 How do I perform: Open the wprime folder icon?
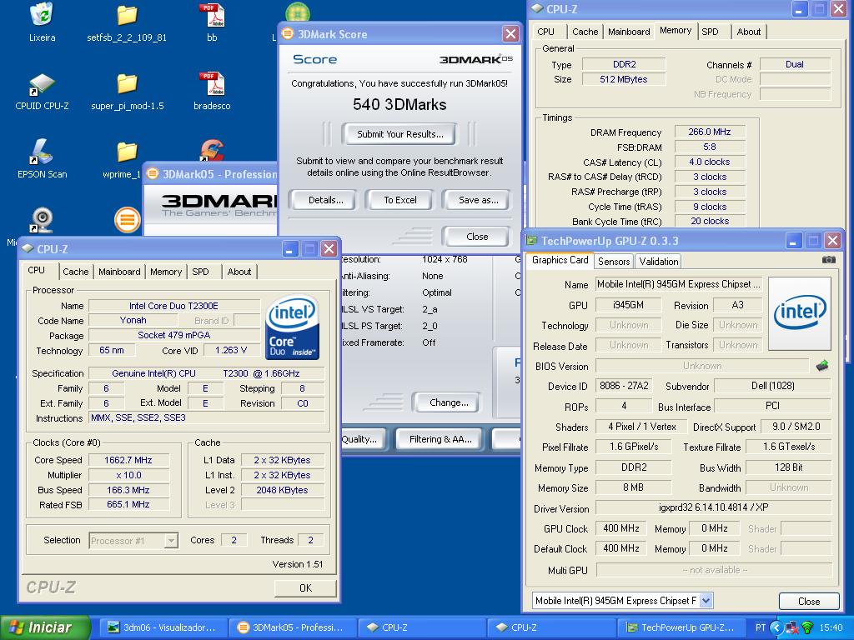[127, 152]
